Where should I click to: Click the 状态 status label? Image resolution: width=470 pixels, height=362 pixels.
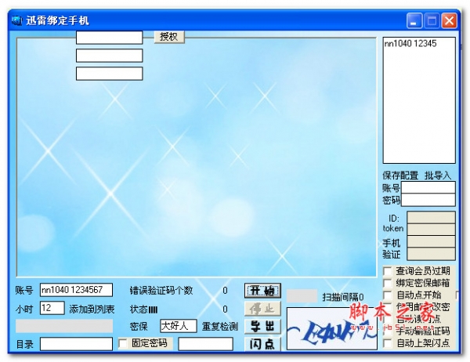(143, 310)
